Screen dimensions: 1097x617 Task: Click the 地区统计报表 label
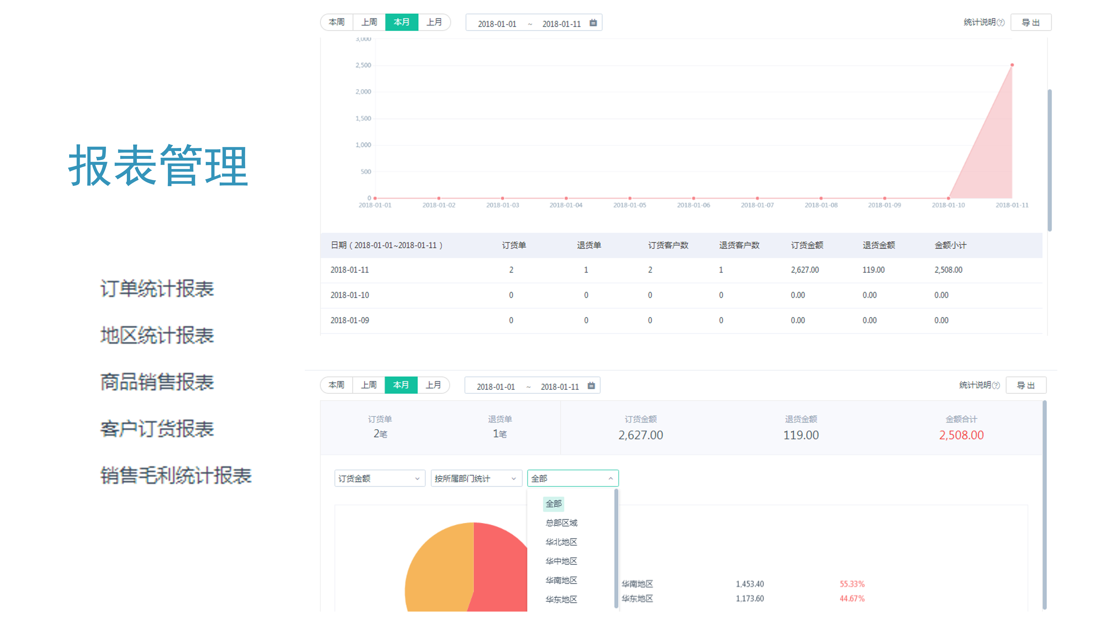157,336
